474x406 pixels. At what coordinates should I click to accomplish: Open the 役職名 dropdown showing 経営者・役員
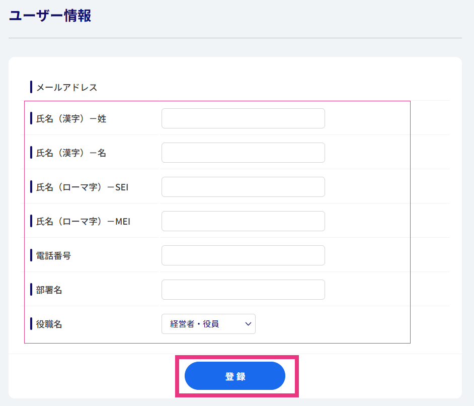pos(208,324)
